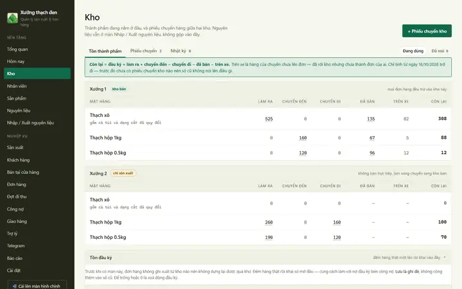Click the kho bán badge beside Xưởng 1

click(x=119, y=89)
